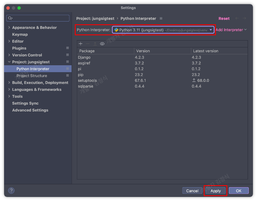This screenshot has width=257, height=201.
Task: Select the Python Interpreter tree item
Action: [x=38, y=69]
